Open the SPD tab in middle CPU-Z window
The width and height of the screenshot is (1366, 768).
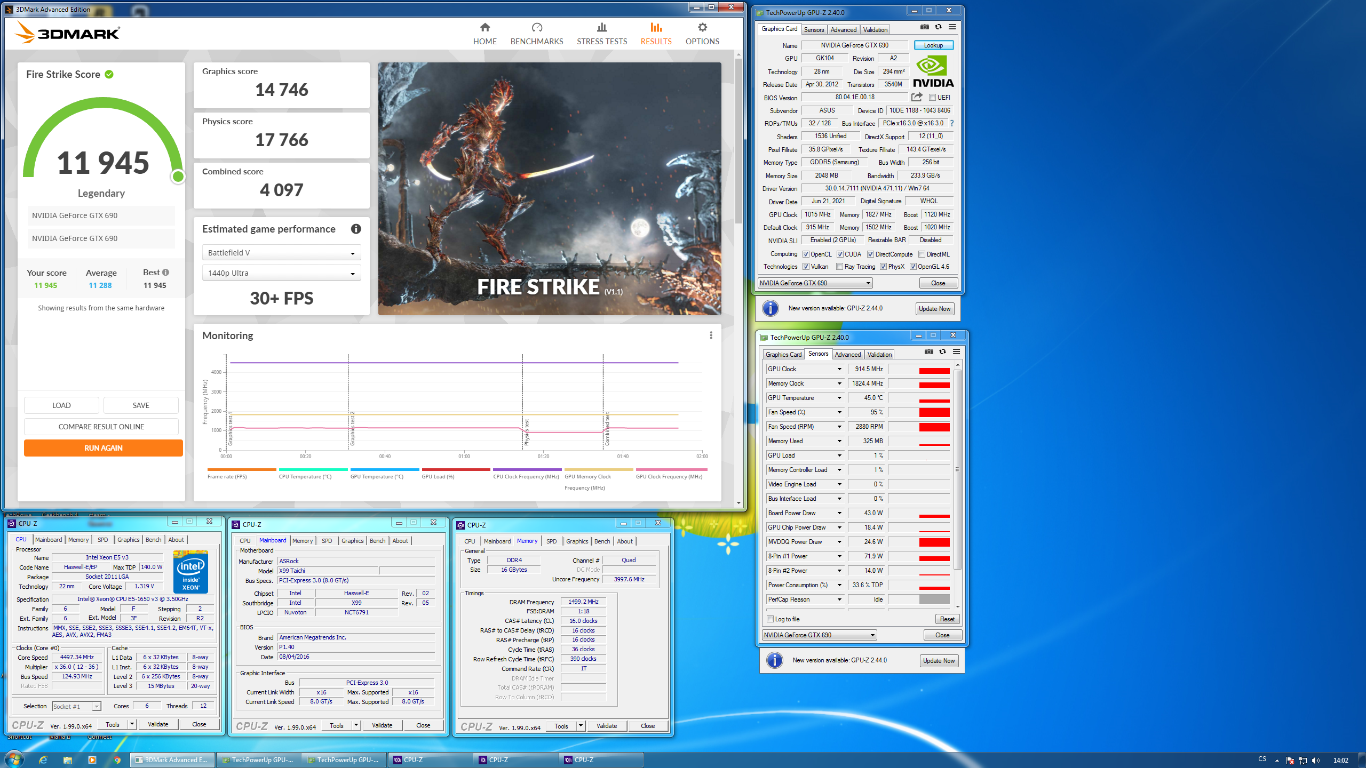pos(327,541)
